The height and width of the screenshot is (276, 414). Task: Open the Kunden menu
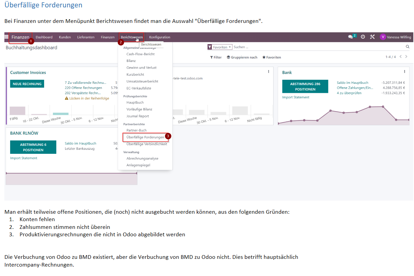(x=65, y=37)
